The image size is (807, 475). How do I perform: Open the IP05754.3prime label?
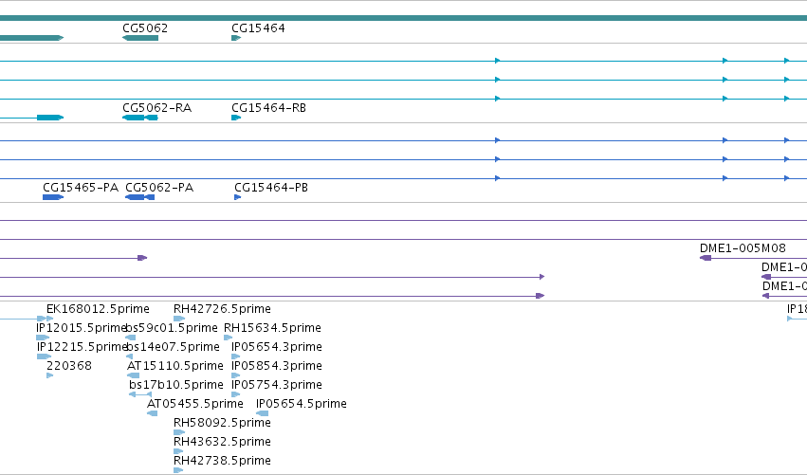277,385
